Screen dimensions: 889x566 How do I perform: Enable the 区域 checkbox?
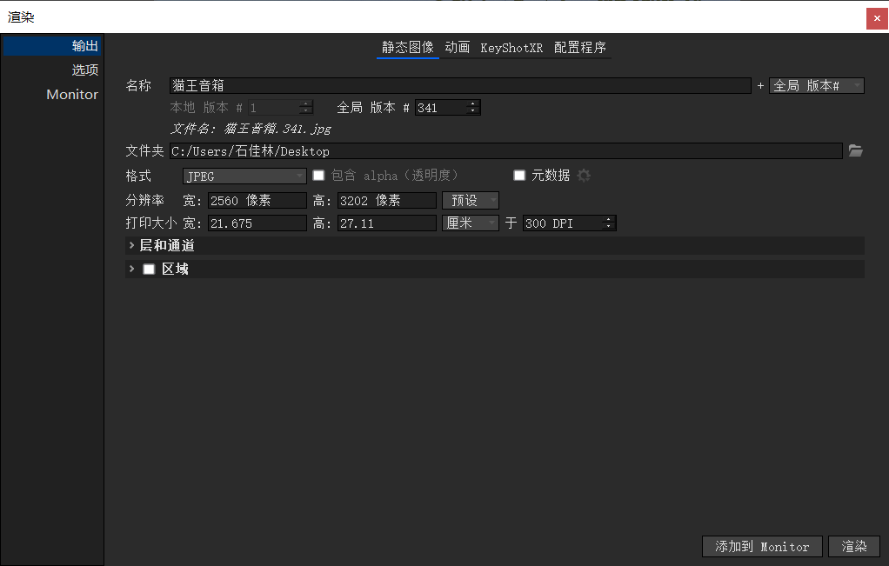[148, 269]
